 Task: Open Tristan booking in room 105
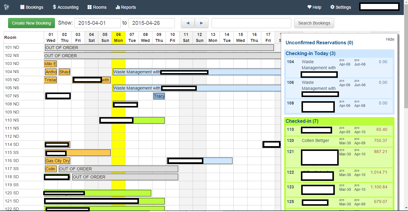(x=50, y=80)
